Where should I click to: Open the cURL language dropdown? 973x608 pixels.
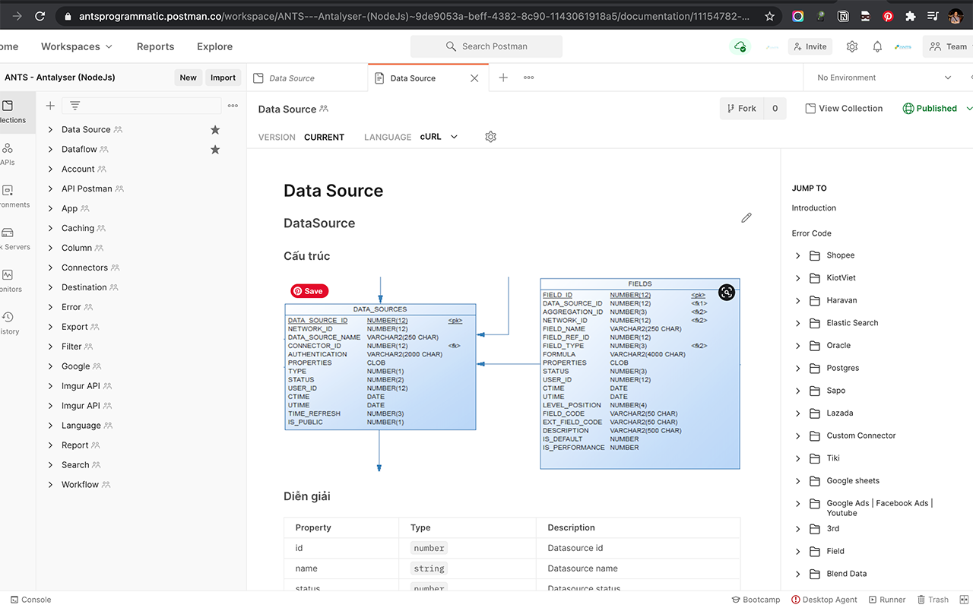tap(439, 137)
